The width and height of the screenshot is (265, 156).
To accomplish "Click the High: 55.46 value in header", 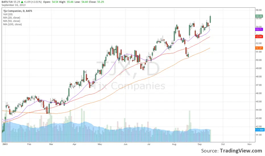I will click(x=66, y=2).
